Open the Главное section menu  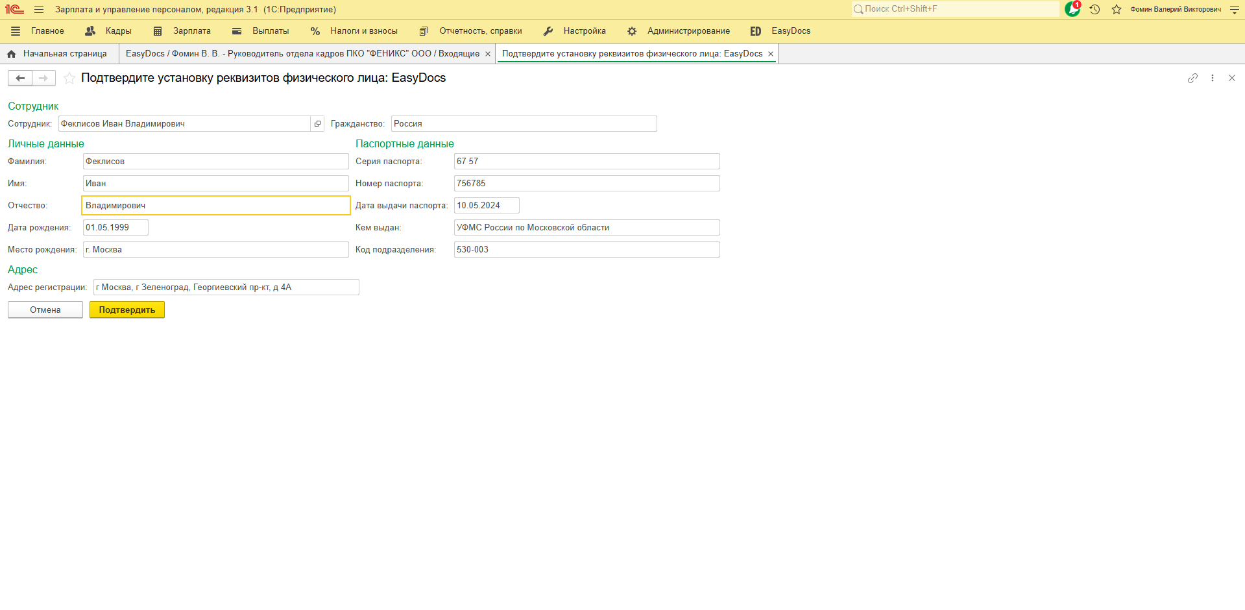38,31
